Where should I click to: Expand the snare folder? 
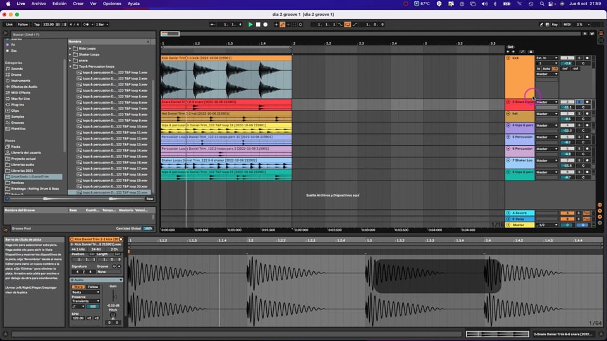(70, 61)
